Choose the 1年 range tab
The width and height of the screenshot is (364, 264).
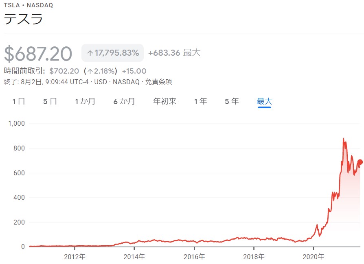(x=201, y=101)
